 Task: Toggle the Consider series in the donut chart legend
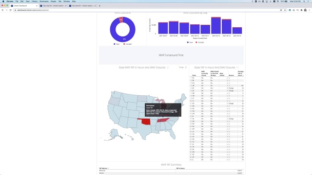click(128, 44)
